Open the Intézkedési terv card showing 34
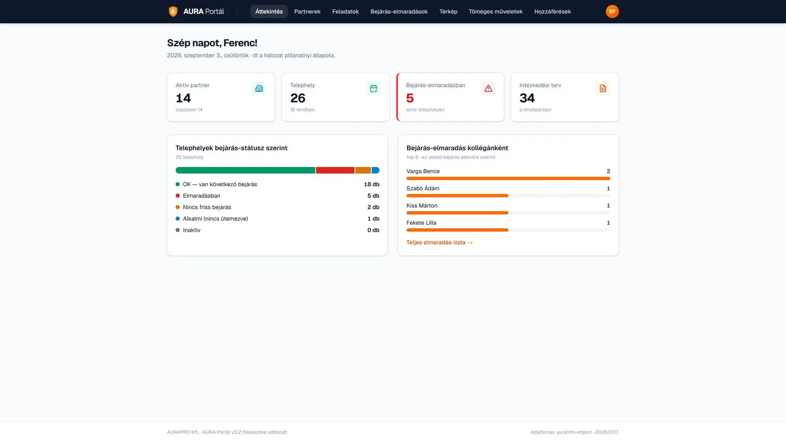The height and width of the screenshot is (442, 786). pyautogui.click(x=565, y=97)
